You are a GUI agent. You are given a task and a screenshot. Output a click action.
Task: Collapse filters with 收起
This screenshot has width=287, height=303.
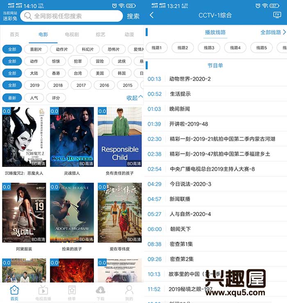[x=134, y=98]
